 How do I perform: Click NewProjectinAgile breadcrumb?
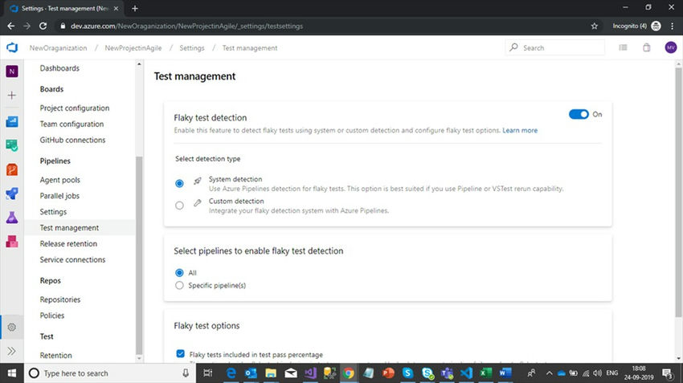133,48
